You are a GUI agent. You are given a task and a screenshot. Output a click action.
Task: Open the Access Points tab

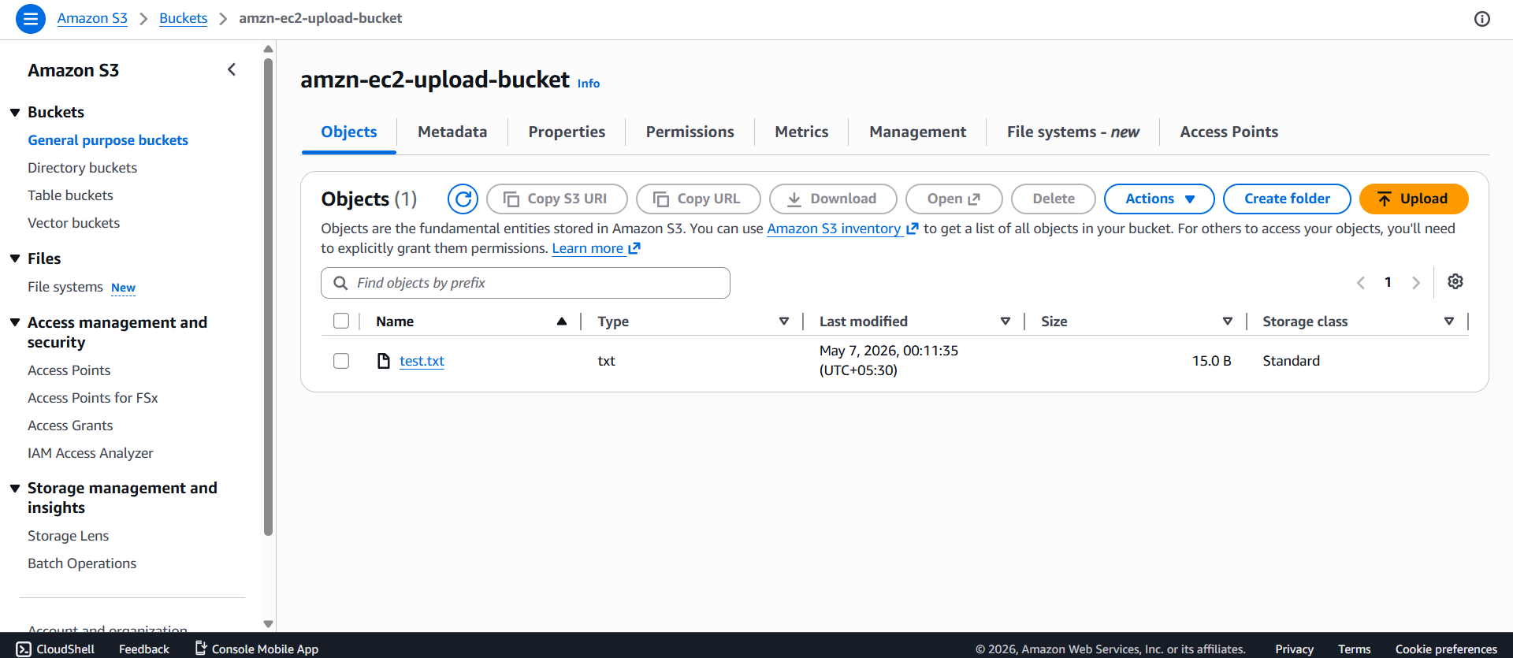(1229, 132)
